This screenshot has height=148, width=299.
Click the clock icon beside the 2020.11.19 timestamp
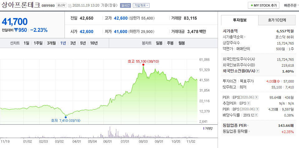70,6
